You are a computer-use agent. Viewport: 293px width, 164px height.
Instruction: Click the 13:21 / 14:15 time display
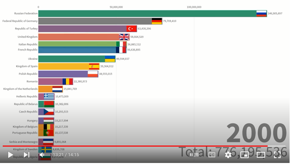66,155
